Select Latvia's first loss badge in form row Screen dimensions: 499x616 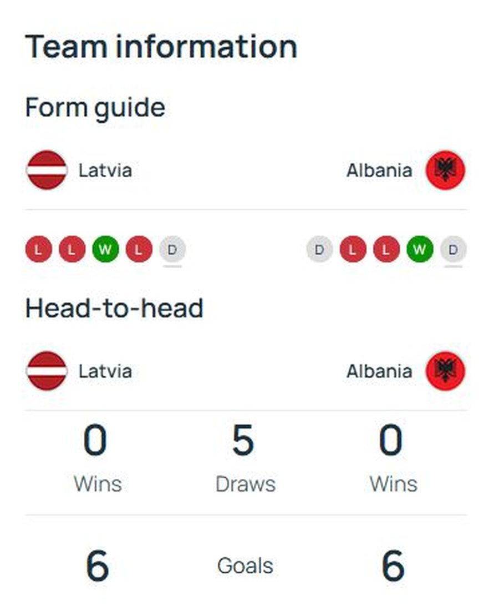click(x=38, y=249)
